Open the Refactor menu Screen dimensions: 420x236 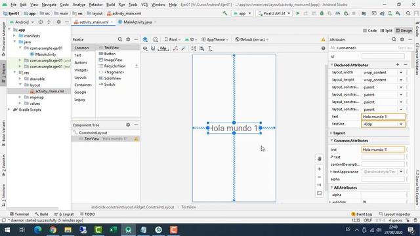[x=96, y=5]
